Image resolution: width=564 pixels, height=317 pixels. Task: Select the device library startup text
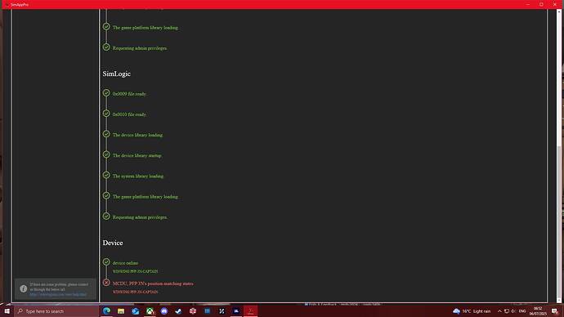point(137,155)
